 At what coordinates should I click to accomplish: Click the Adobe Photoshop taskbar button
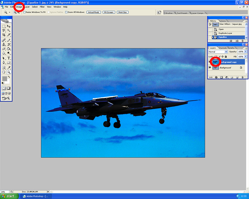(36, 196)
